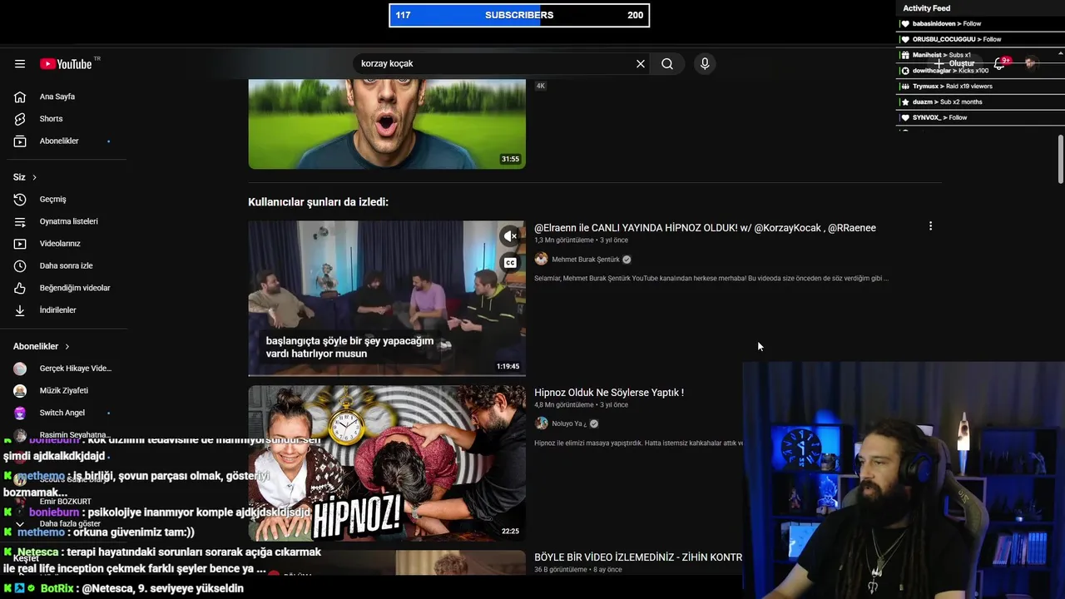Open the HİPNOZ! 22:25 thumbnail
1065x599 pixels.
(x=387, y=463)
